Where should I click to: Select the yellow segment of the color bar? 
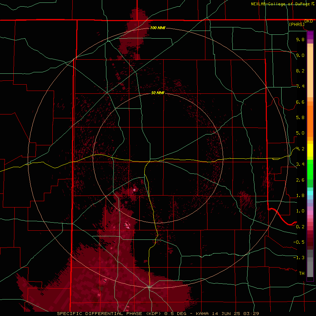pyautogui.click(x=310, y=150)
